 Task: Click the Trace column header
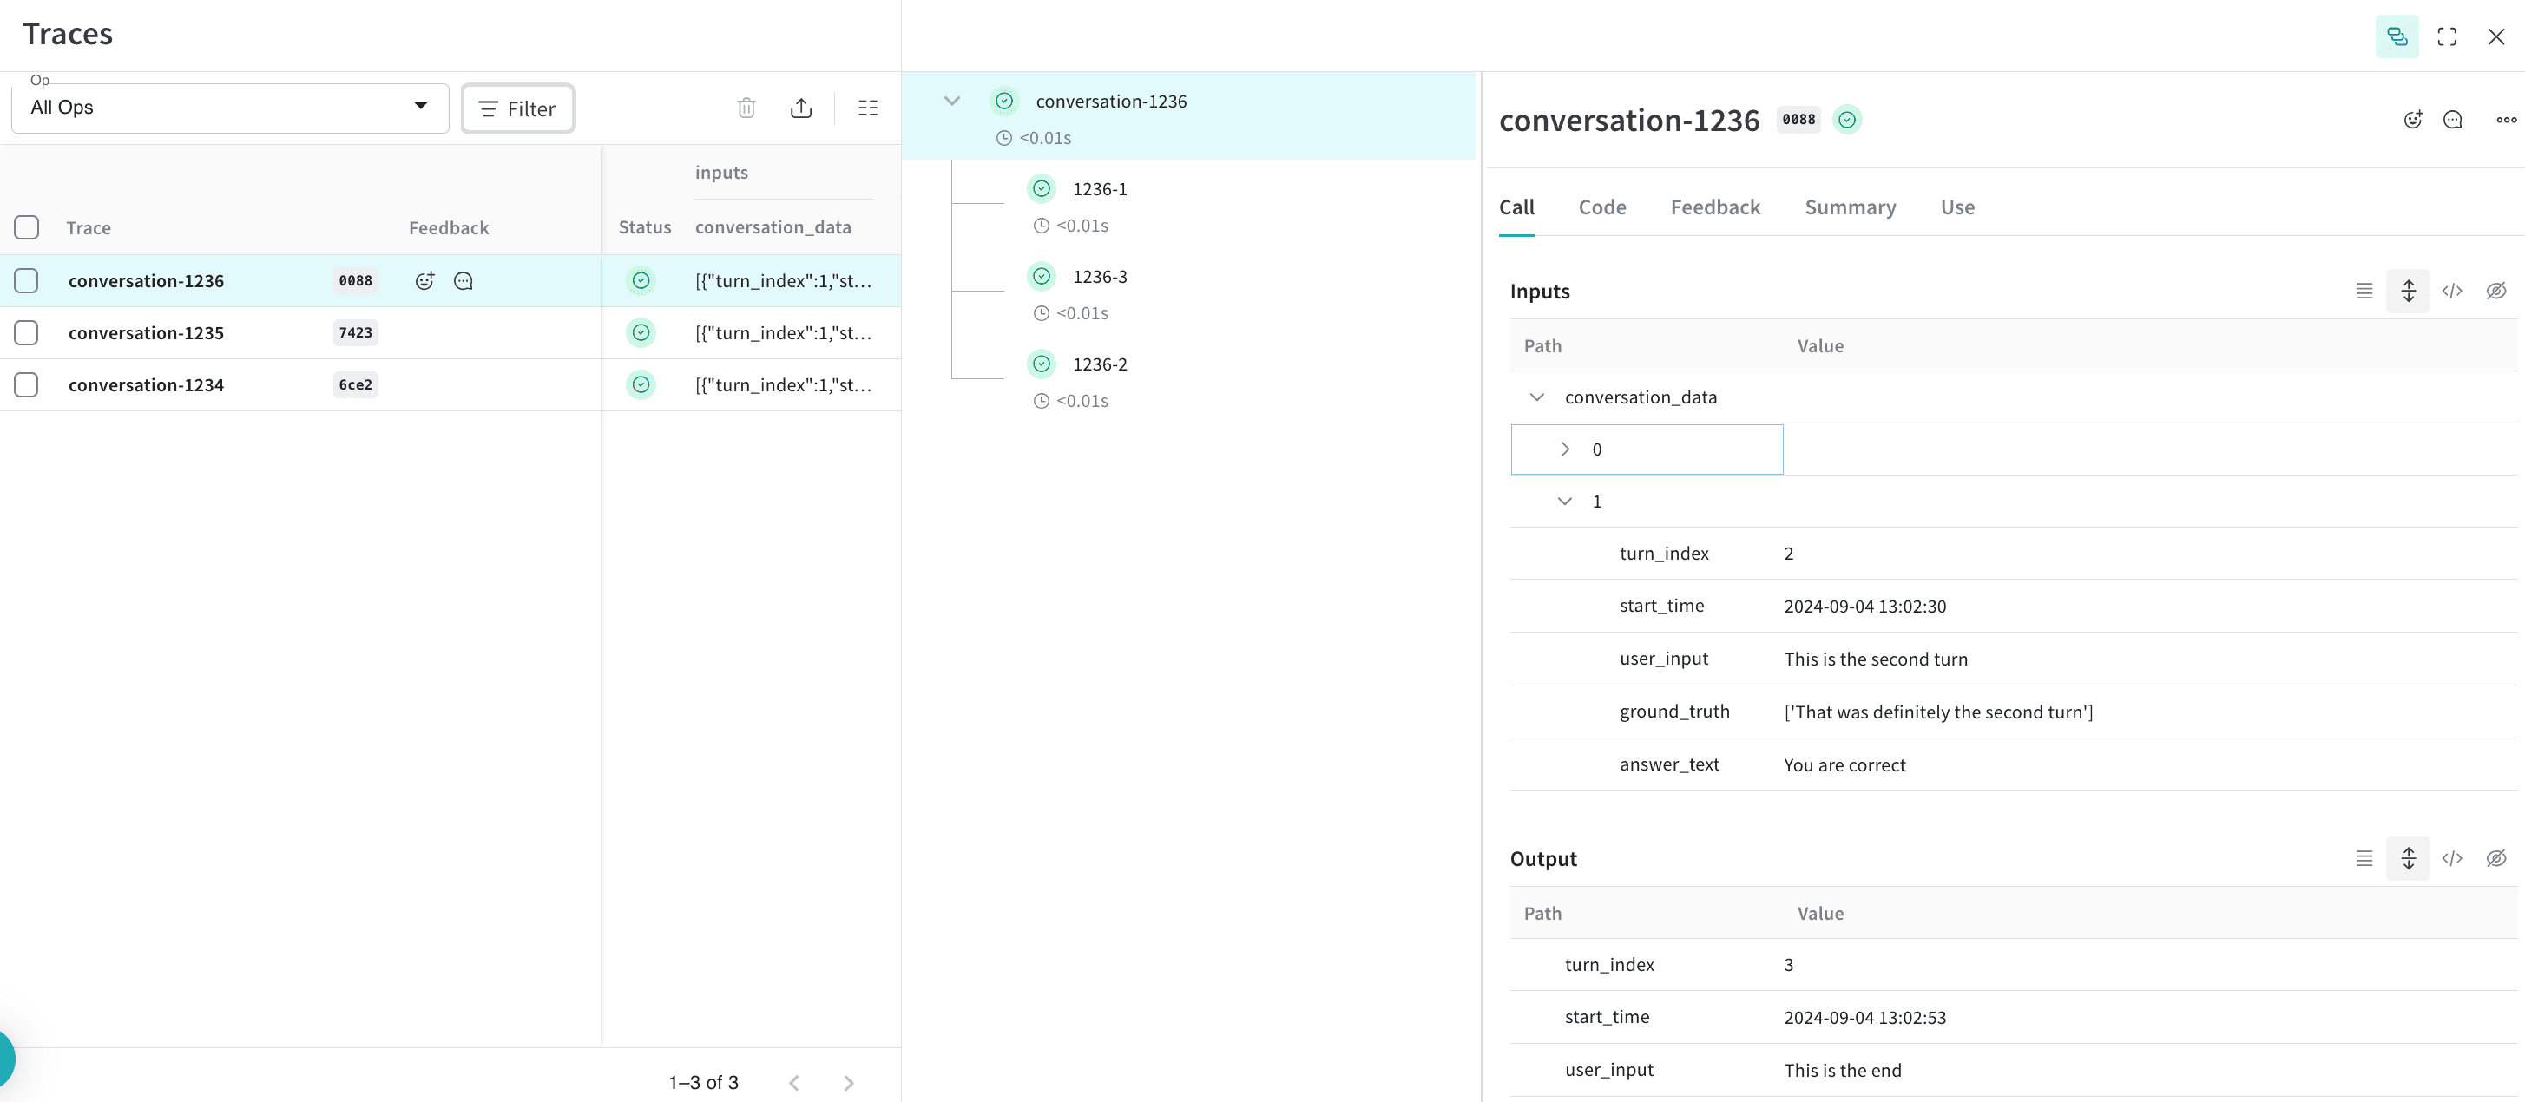click(89, 228)
